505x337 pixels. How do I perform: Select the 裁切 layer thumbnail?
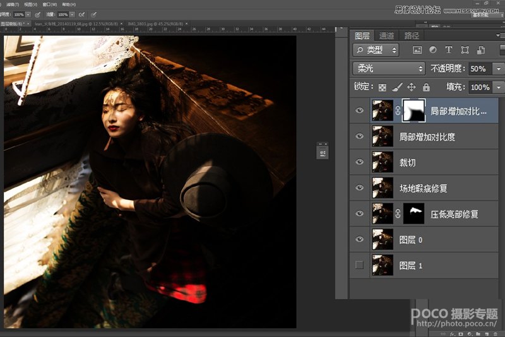[383, 162]
